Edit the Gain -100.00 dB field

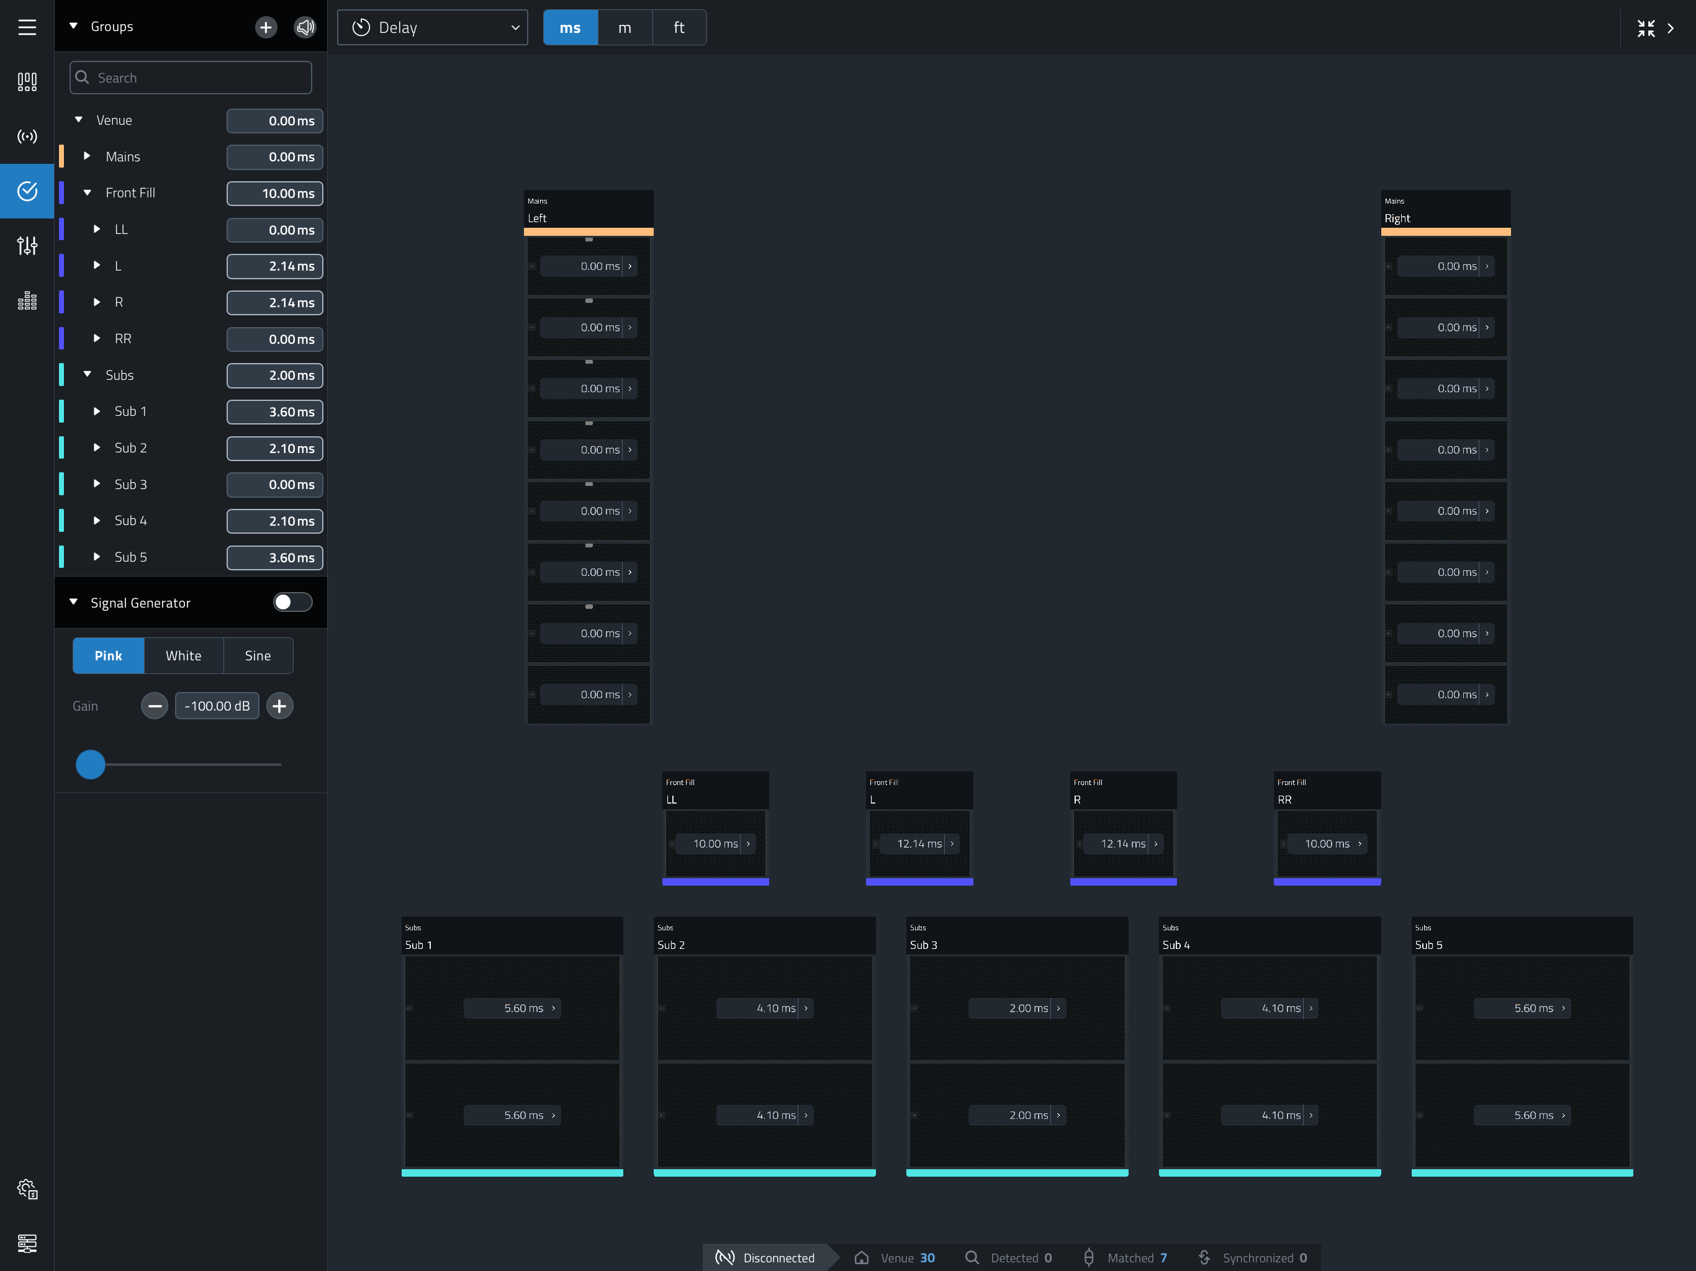(x=217, y=705)
